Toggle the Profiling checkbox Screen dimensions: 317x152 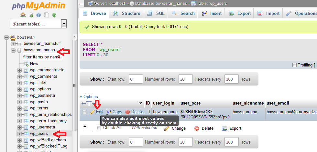[294, 65]
